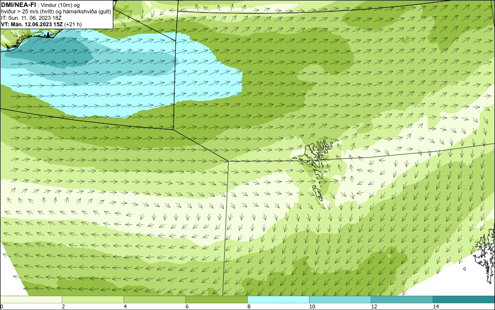Screen dimensions: 495x310
Task: Click the legend label "6"
Action: (x=187, y=307)
